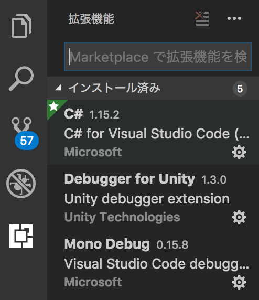This screenshot has width=259, height=300.
Task: Click the 拡張機能 panel title
Action: 91,19
